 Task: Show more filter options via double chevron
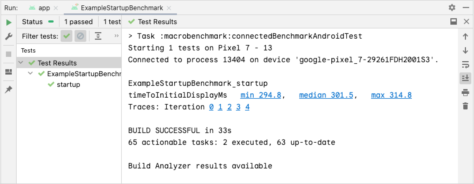pyautogui.click(x=116, y=36)
